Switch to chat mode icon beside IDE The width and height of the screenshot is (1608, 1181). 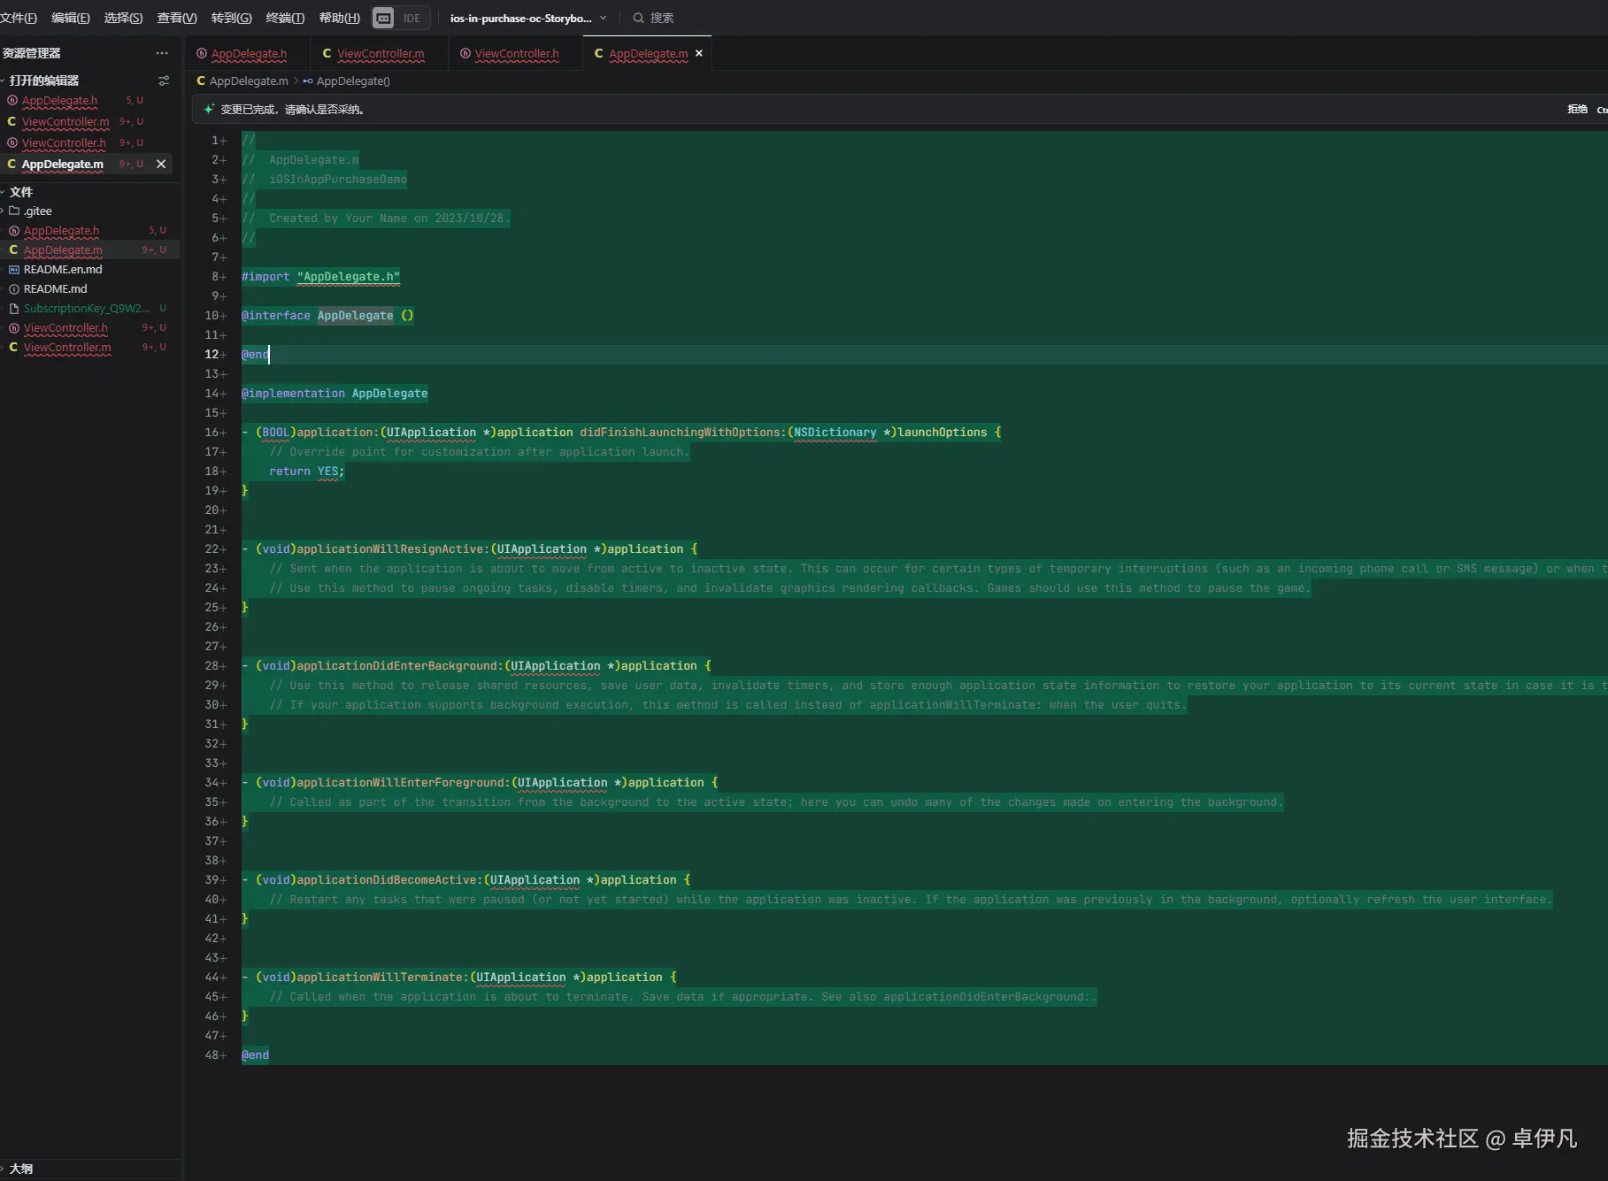383,18
